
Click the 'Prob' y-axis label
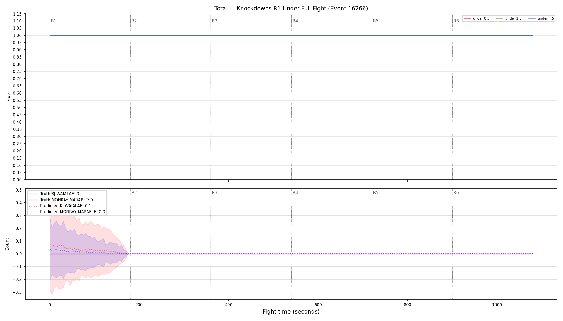(x=8, y=97)
